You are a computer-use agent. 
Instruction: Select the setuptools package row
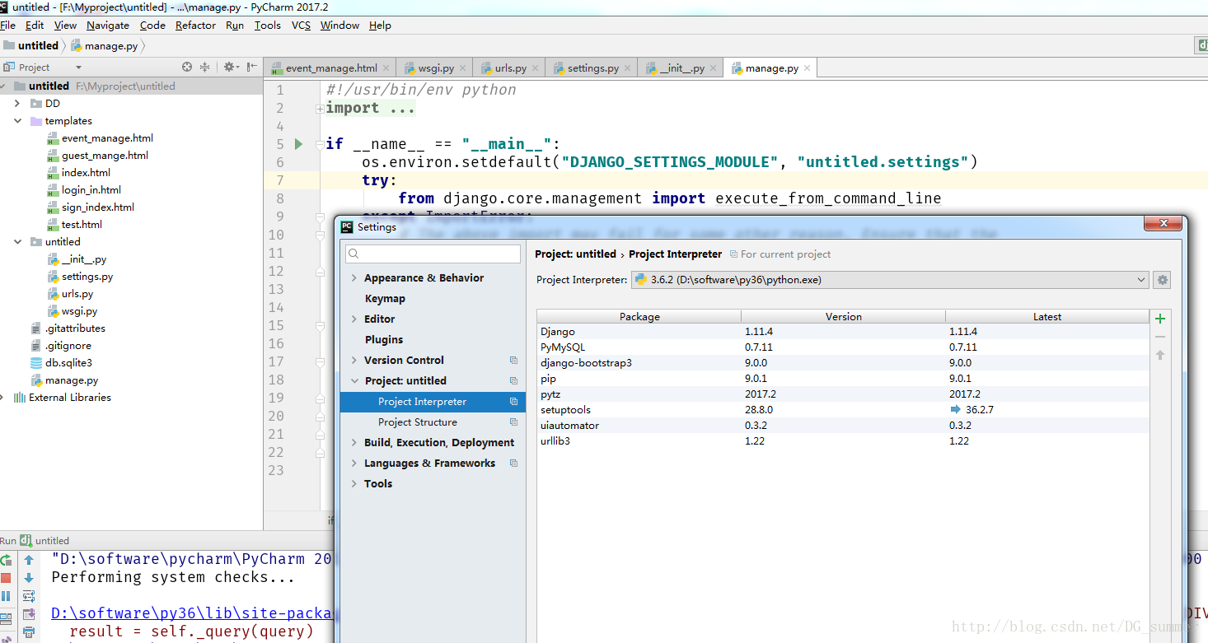pos(843,410)
